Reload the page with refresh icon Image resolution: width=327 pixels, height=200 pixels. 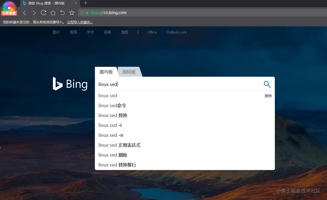click(x=44, y=13)
